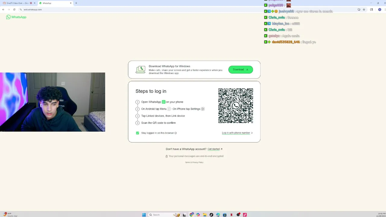Click the chat message from Maylen_lve
This screenshot has width=386, height=217.
click(282, 24)
